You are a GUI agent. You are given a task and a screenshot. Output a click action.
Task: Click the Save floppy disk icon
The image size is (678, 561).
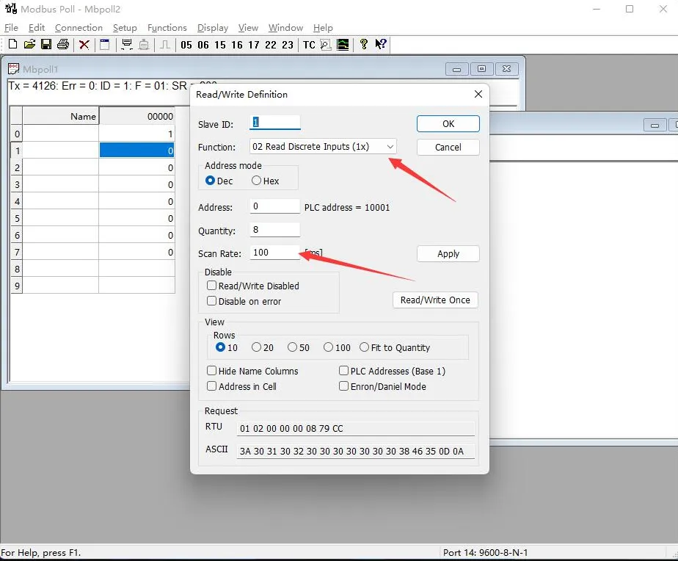[x=45, y=45]
